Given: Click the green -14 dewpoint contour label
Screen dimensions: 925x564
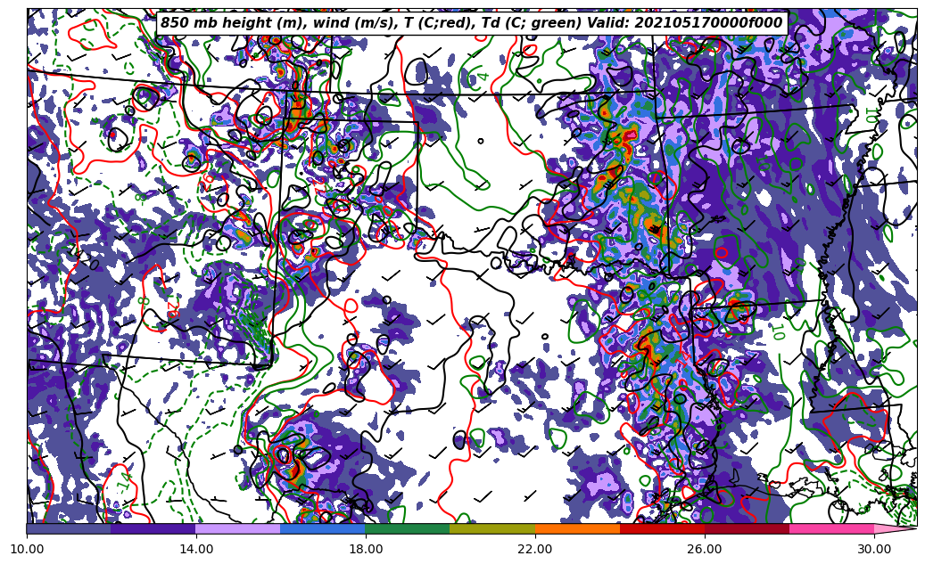Looking at the screenshot, I should click(123, 482).
